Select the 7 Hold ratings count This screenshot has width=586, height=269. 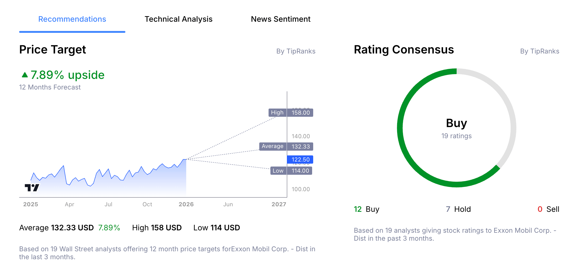coord(448,209)
